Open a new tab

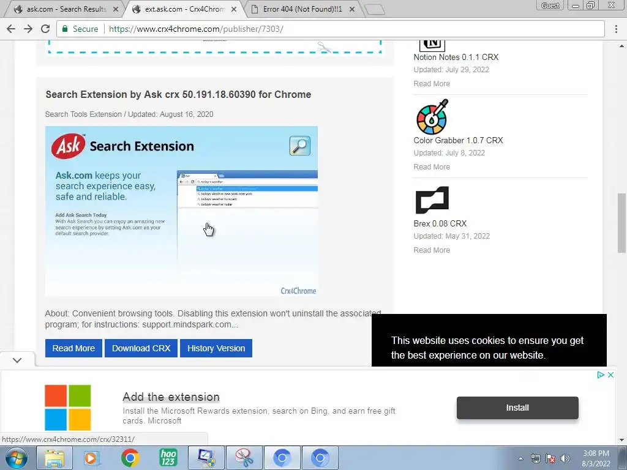(x=375, y=10)
